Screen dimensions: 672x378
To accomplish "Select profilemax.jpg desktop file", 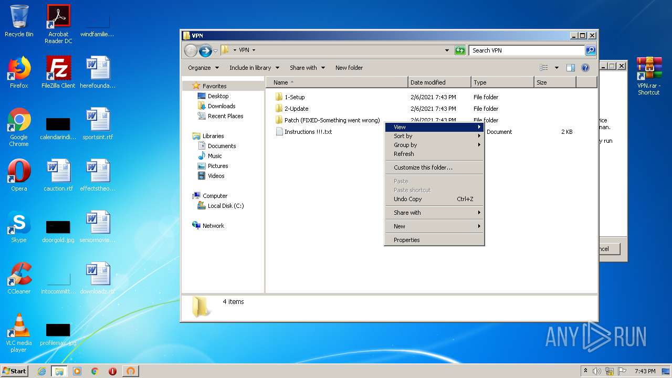I will pos(58,334).
